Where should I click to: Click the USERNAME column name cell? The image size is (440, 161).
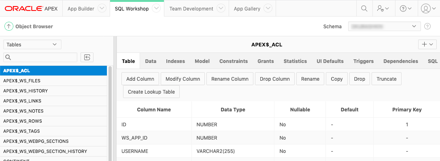click(154, 151)
